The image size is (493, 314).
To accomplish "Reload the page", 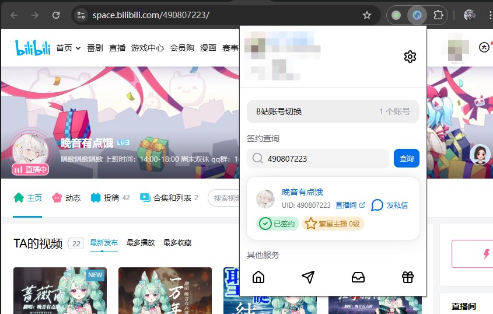I will (x=56, y=15).
